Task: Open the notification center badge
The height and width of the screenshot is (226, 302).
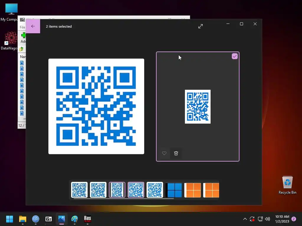Action: pyautogui.click(x=294, y=219)
